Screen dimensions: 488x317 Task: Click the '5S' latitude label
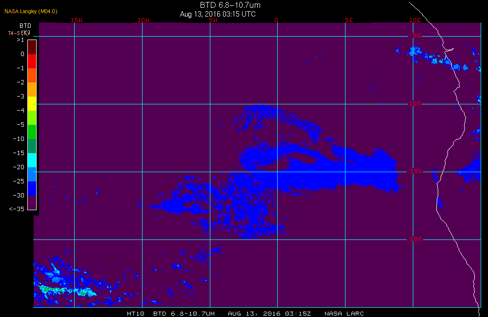[417, 36]
